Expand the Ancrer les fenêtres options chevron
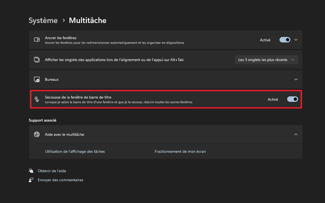325x203 pixels. point(296,40)
